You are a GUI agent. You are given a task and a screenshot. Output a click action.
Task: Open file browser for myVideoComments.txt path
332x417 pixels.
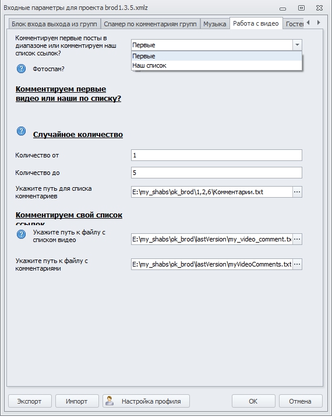(297, 264)
